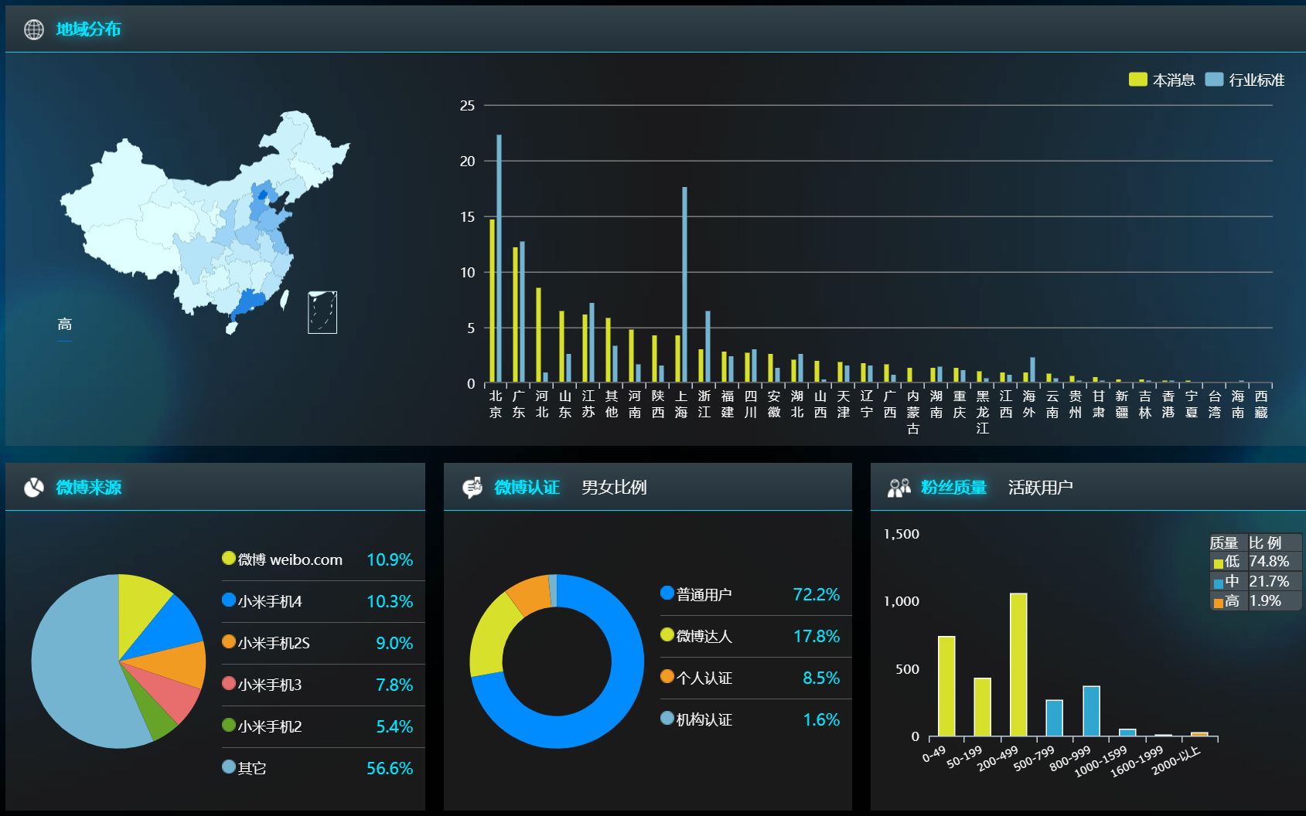Click the 黑龙江 axis label
1306x816 pixels.
pos(983,412)
